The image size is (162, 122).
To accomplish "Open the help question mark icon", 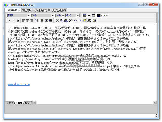I will (94, 21).
